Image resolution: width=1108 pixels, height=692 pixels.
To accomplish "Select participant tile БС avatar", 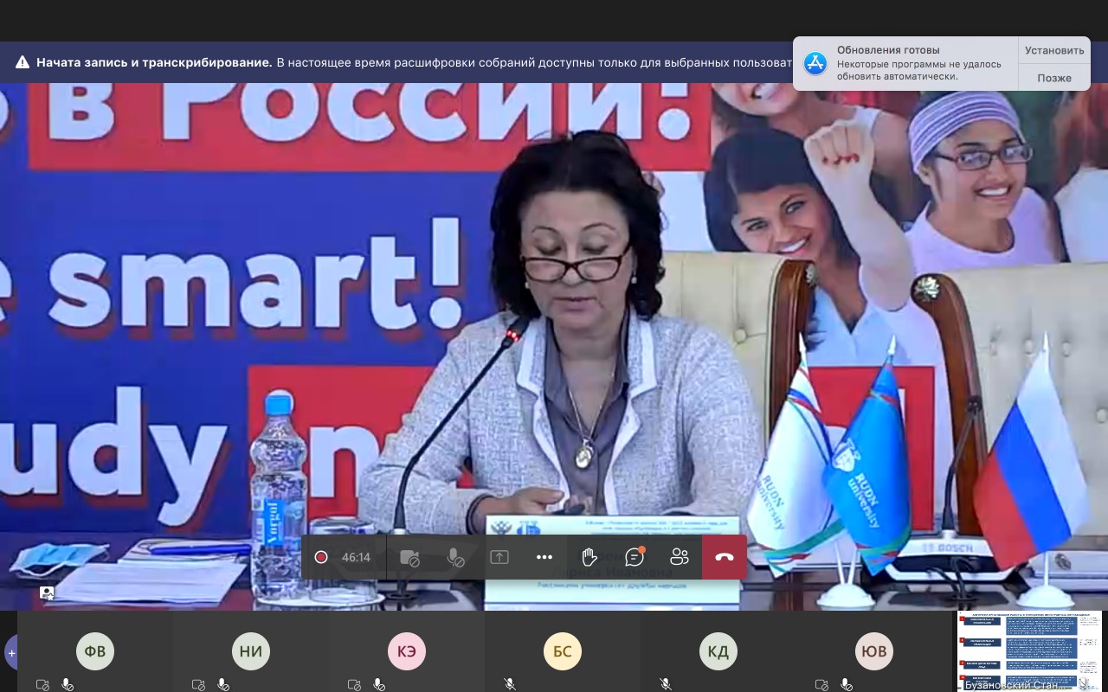I will click(563, 651).
